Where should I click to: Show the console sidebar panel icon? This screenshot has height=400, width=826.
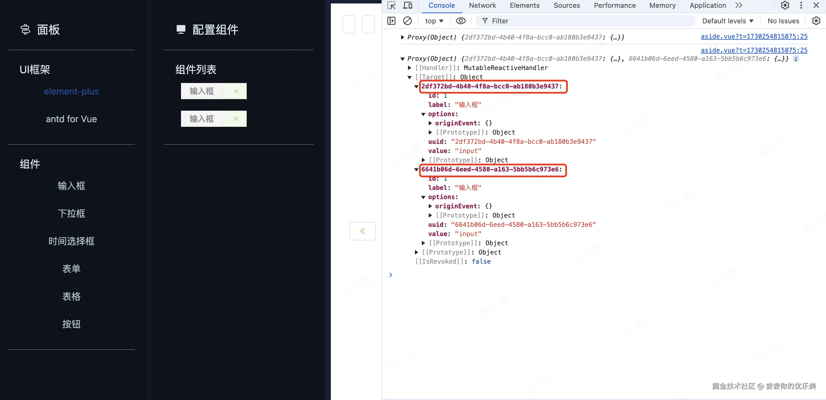tap(391, 21)
